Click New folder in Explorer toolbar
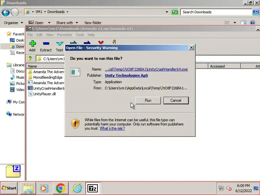260x195 pixels. tap(93, 23)
